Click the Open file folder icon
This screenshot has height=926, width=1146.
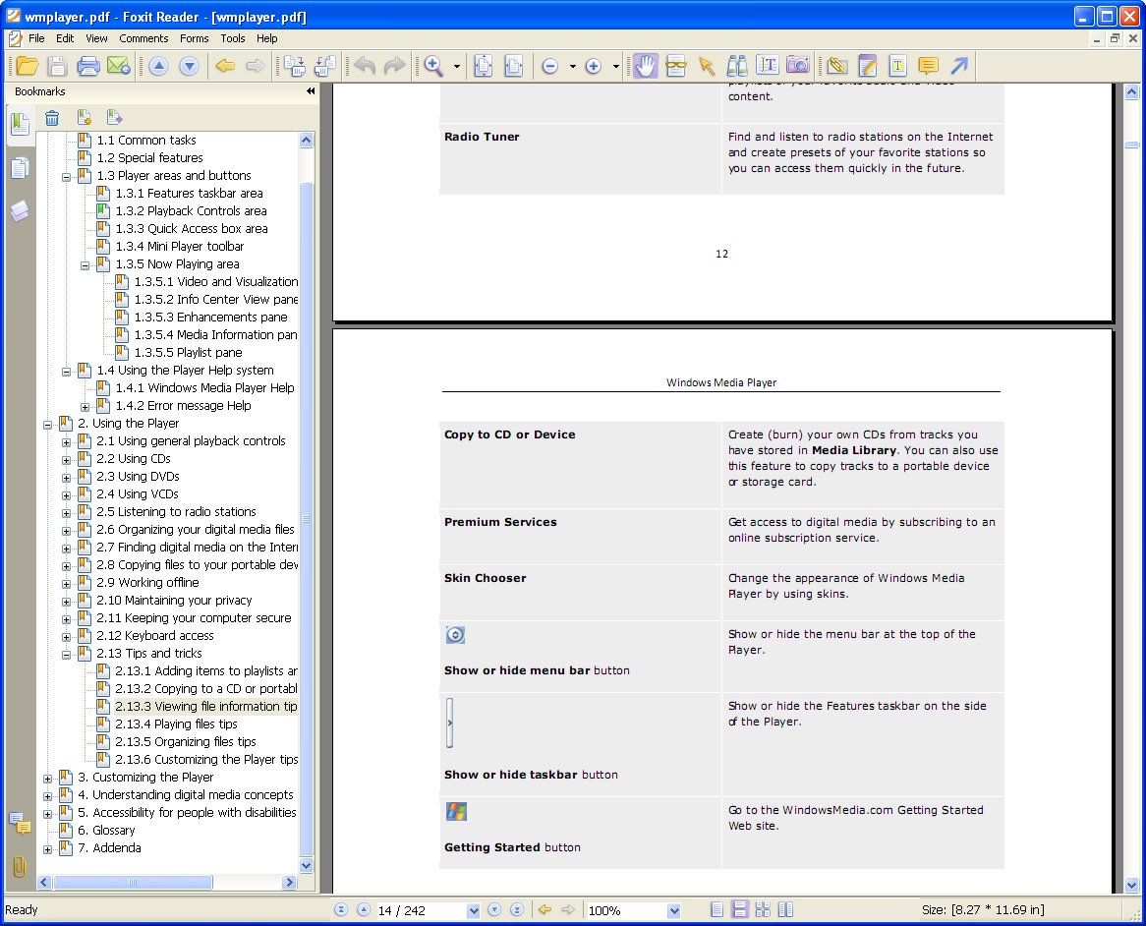click(x=27, y=66)
